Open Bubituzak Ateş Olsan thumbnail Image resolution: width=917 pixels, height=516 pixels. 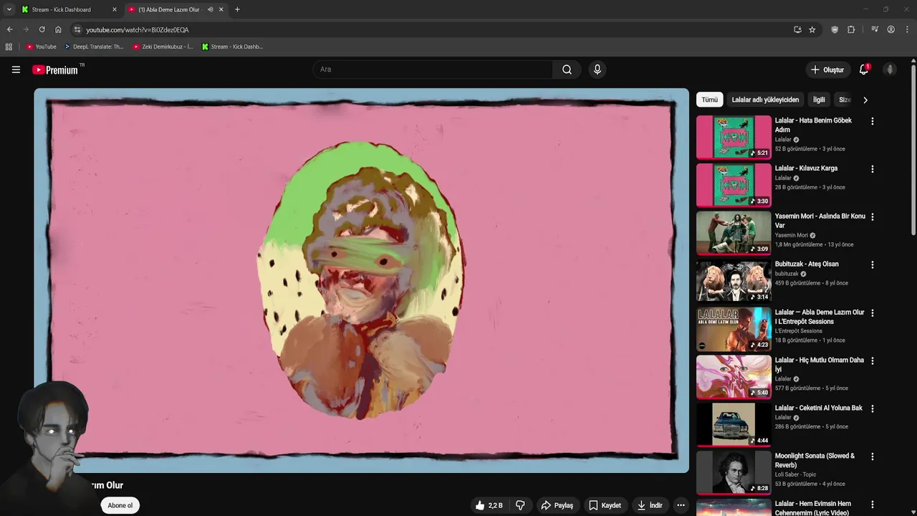[x=734, y=280]
